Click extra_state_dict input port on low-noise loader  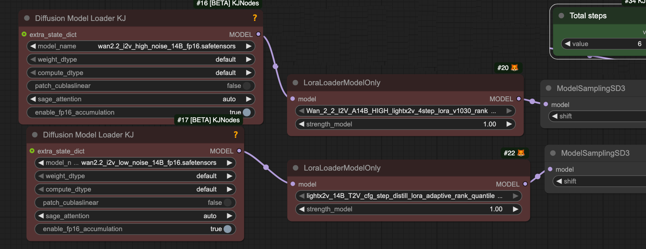click(x=32, y=151)
